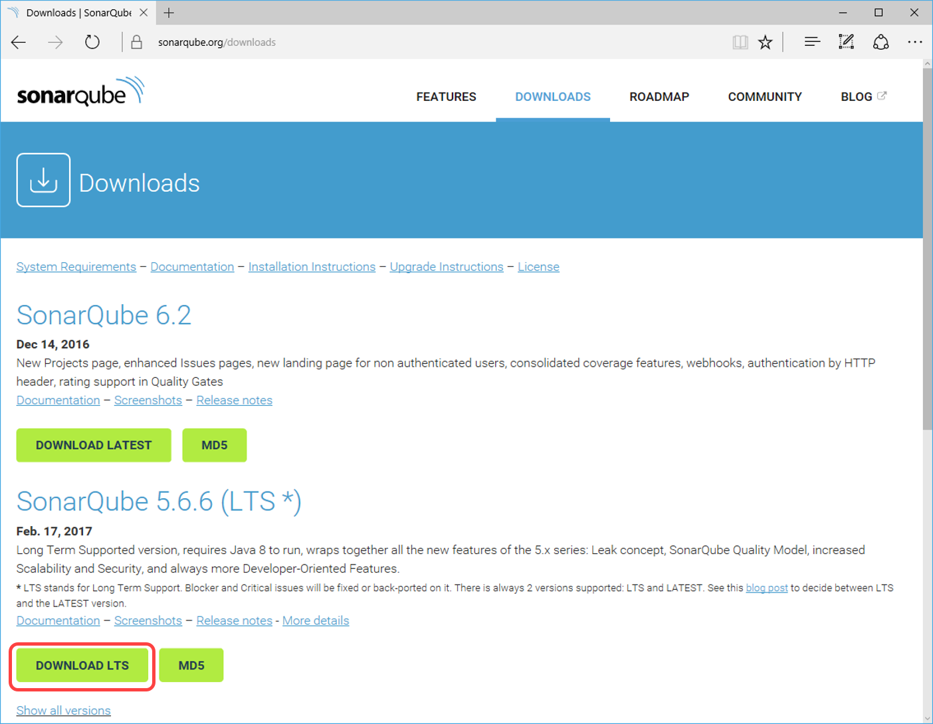Select the Downloads | SonarQube browser tab

pos(78,13)
